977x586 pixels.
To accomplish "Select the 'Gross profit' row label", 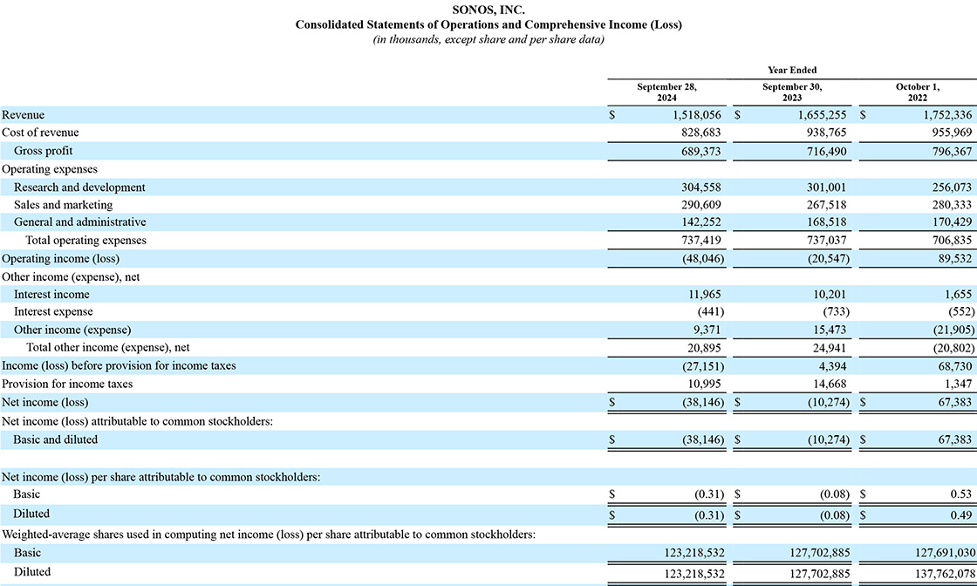I will (43, 152).
